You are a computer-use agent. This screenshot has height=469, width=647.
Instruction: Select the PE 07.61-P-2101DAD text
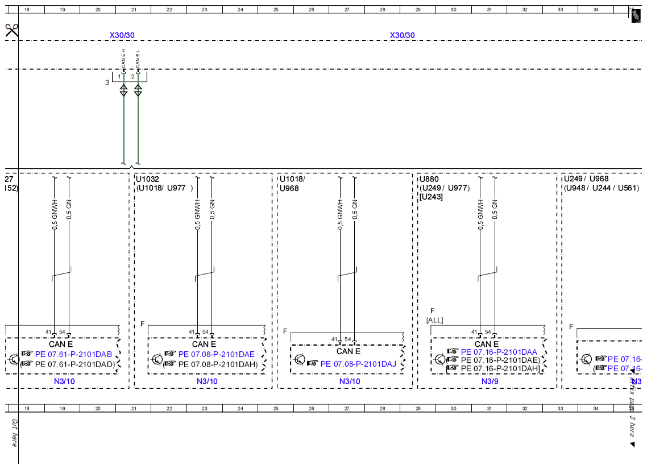pyautogui.click(x=74, y=364)
